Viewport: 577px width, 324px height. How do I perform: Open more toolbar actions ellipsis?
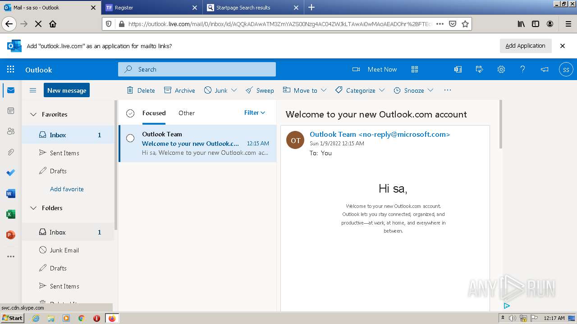click(448, 90)
